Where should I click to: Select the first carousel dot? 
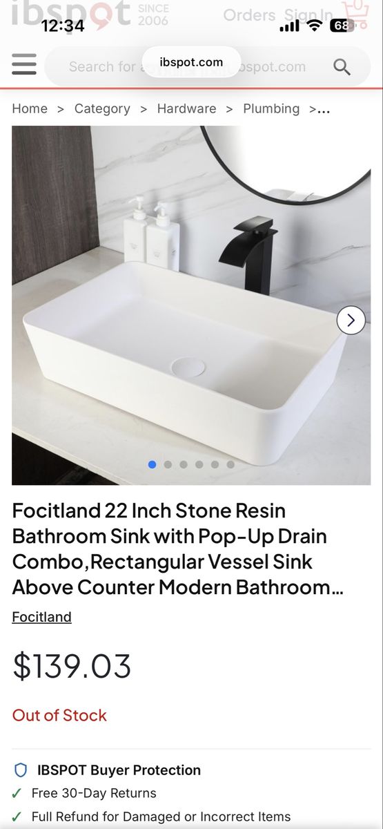[x=152, y=464]
